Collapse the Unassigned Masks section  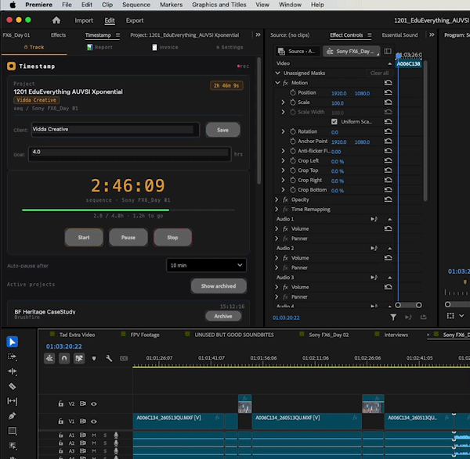point(277,73)
